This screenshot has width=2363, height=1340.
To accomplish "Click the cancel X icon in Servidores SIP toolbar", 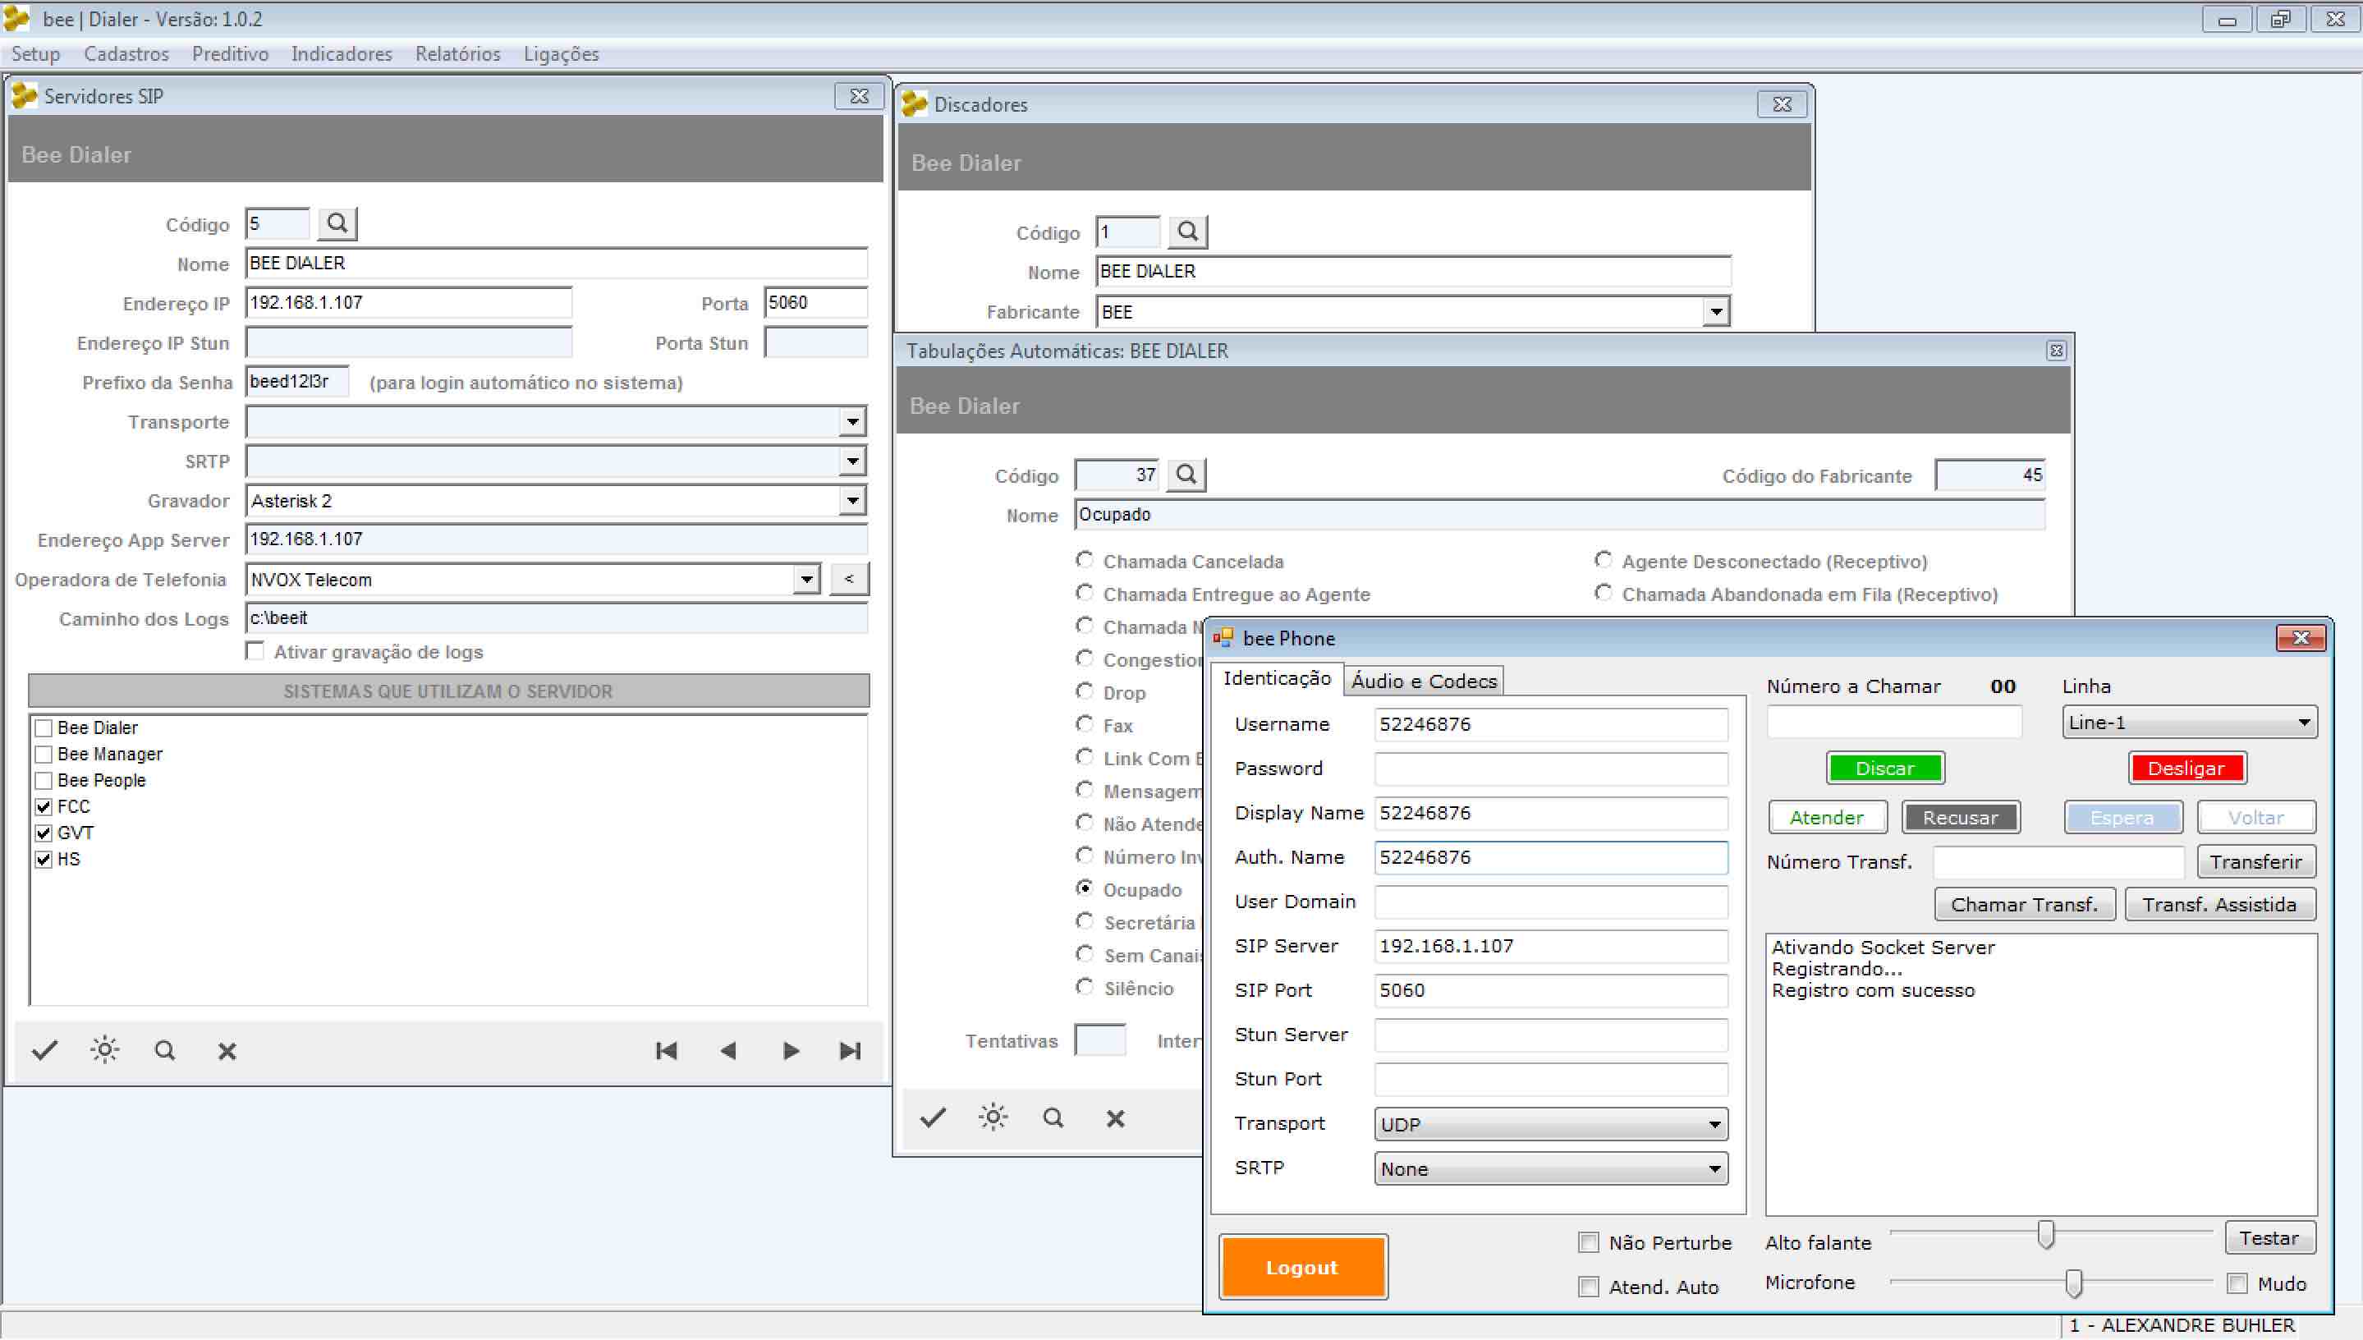I will [x=227, y=1051].
